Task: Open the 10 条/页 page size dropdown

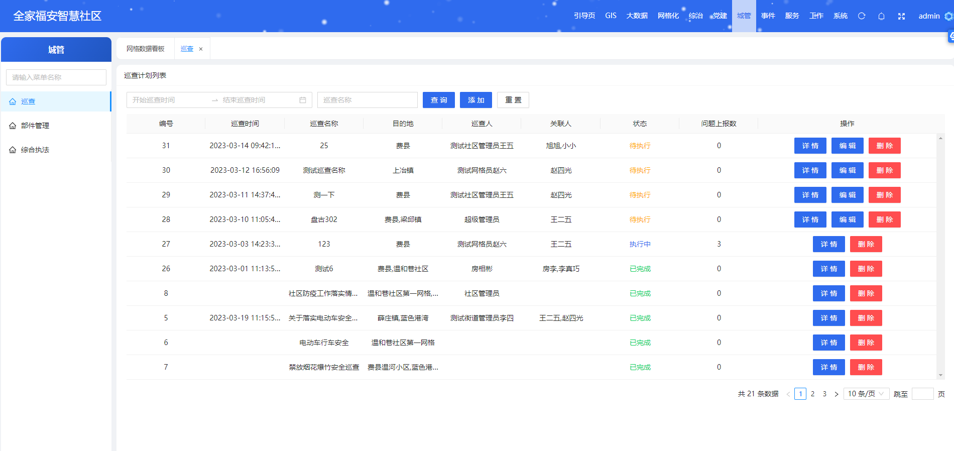Action: (867, 394)
